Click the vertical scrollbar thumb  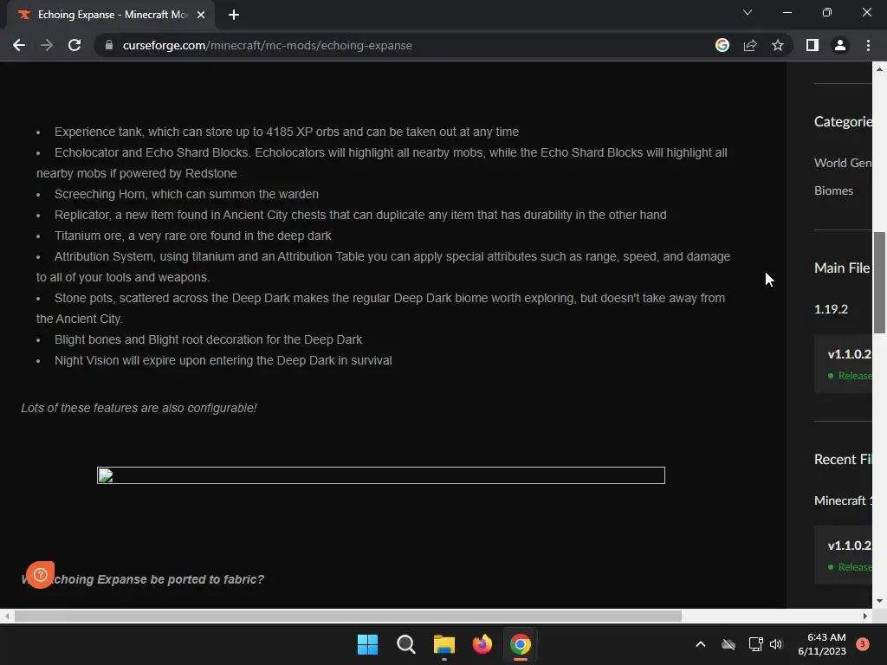point(879,283)
